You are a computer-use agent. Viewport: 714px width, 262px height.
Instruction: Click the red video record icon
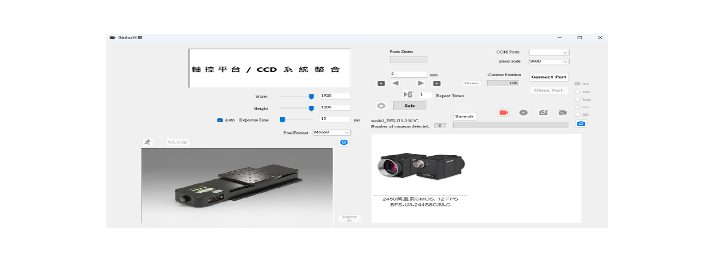503,113
